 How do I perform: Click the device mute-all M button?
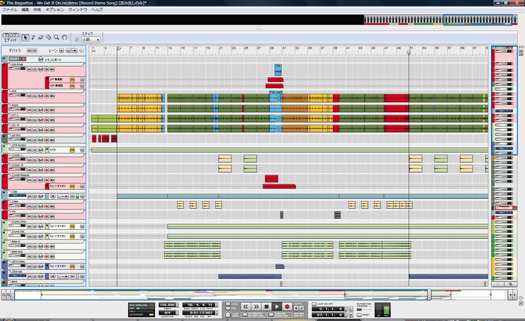30,51
